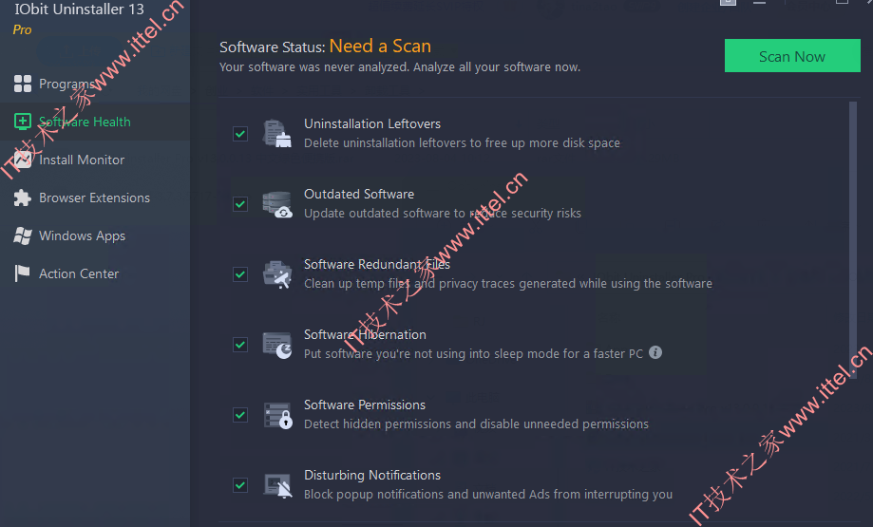The height and width of the screenshot is (527, 873).
Task: Click the Software Health plus-monitor icon
Action: point(22,122)
